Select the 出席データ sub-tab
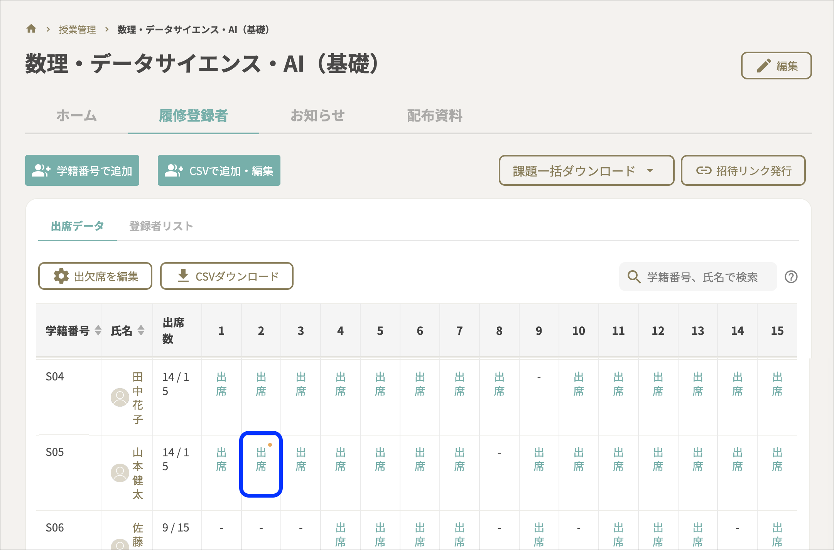Screen dimensions: 834x550 77,226
